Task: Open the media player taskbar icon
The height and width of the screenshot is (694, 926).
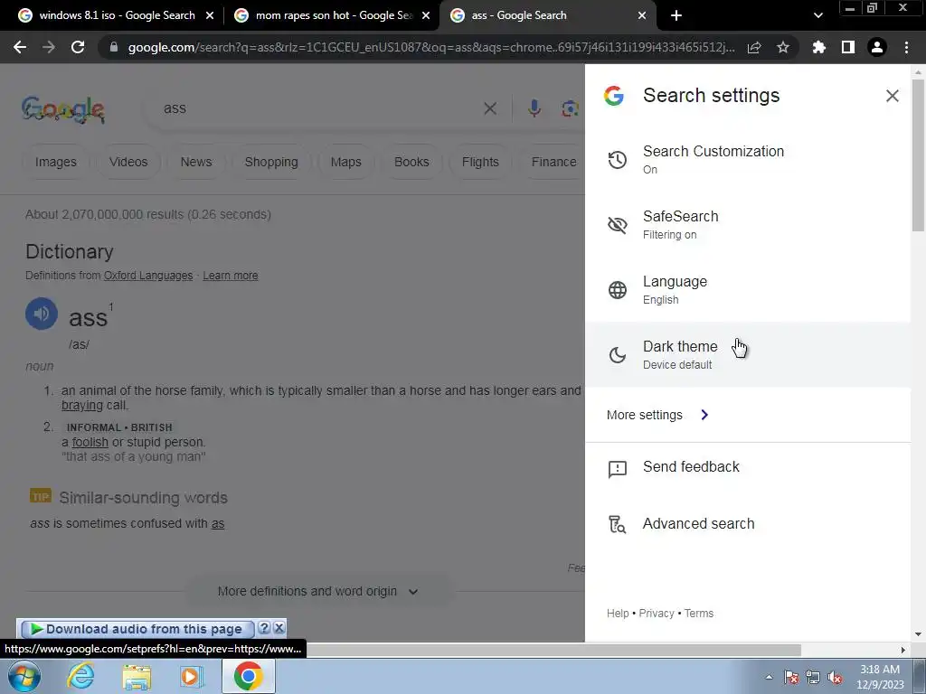Action: tap(192, 676)
